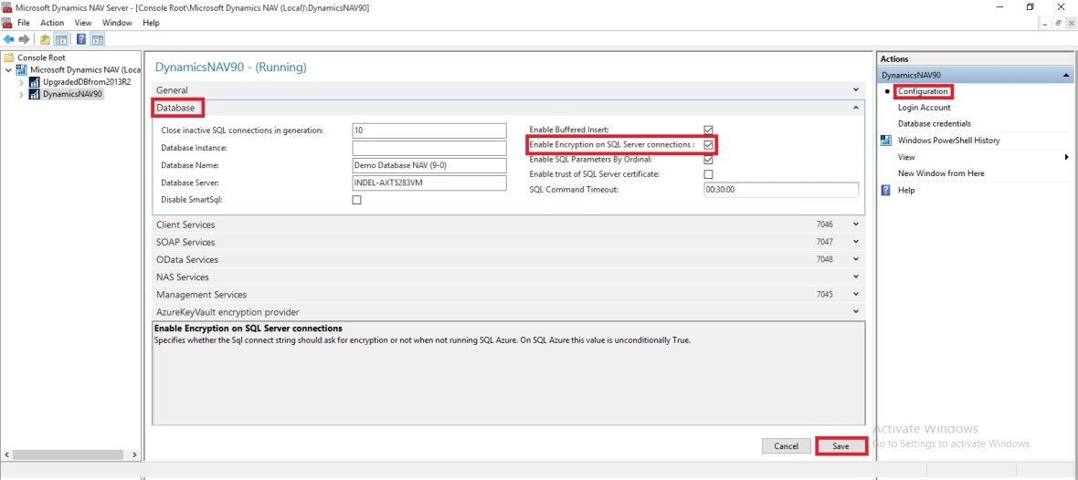Expand the General section chevron

click(x=856, y=90)
